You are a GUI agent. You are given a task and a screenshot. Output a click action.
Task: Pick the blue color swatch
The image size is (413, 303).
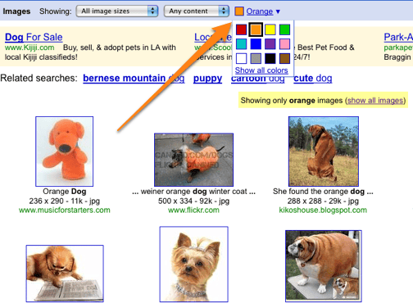[x=256, y=44]
